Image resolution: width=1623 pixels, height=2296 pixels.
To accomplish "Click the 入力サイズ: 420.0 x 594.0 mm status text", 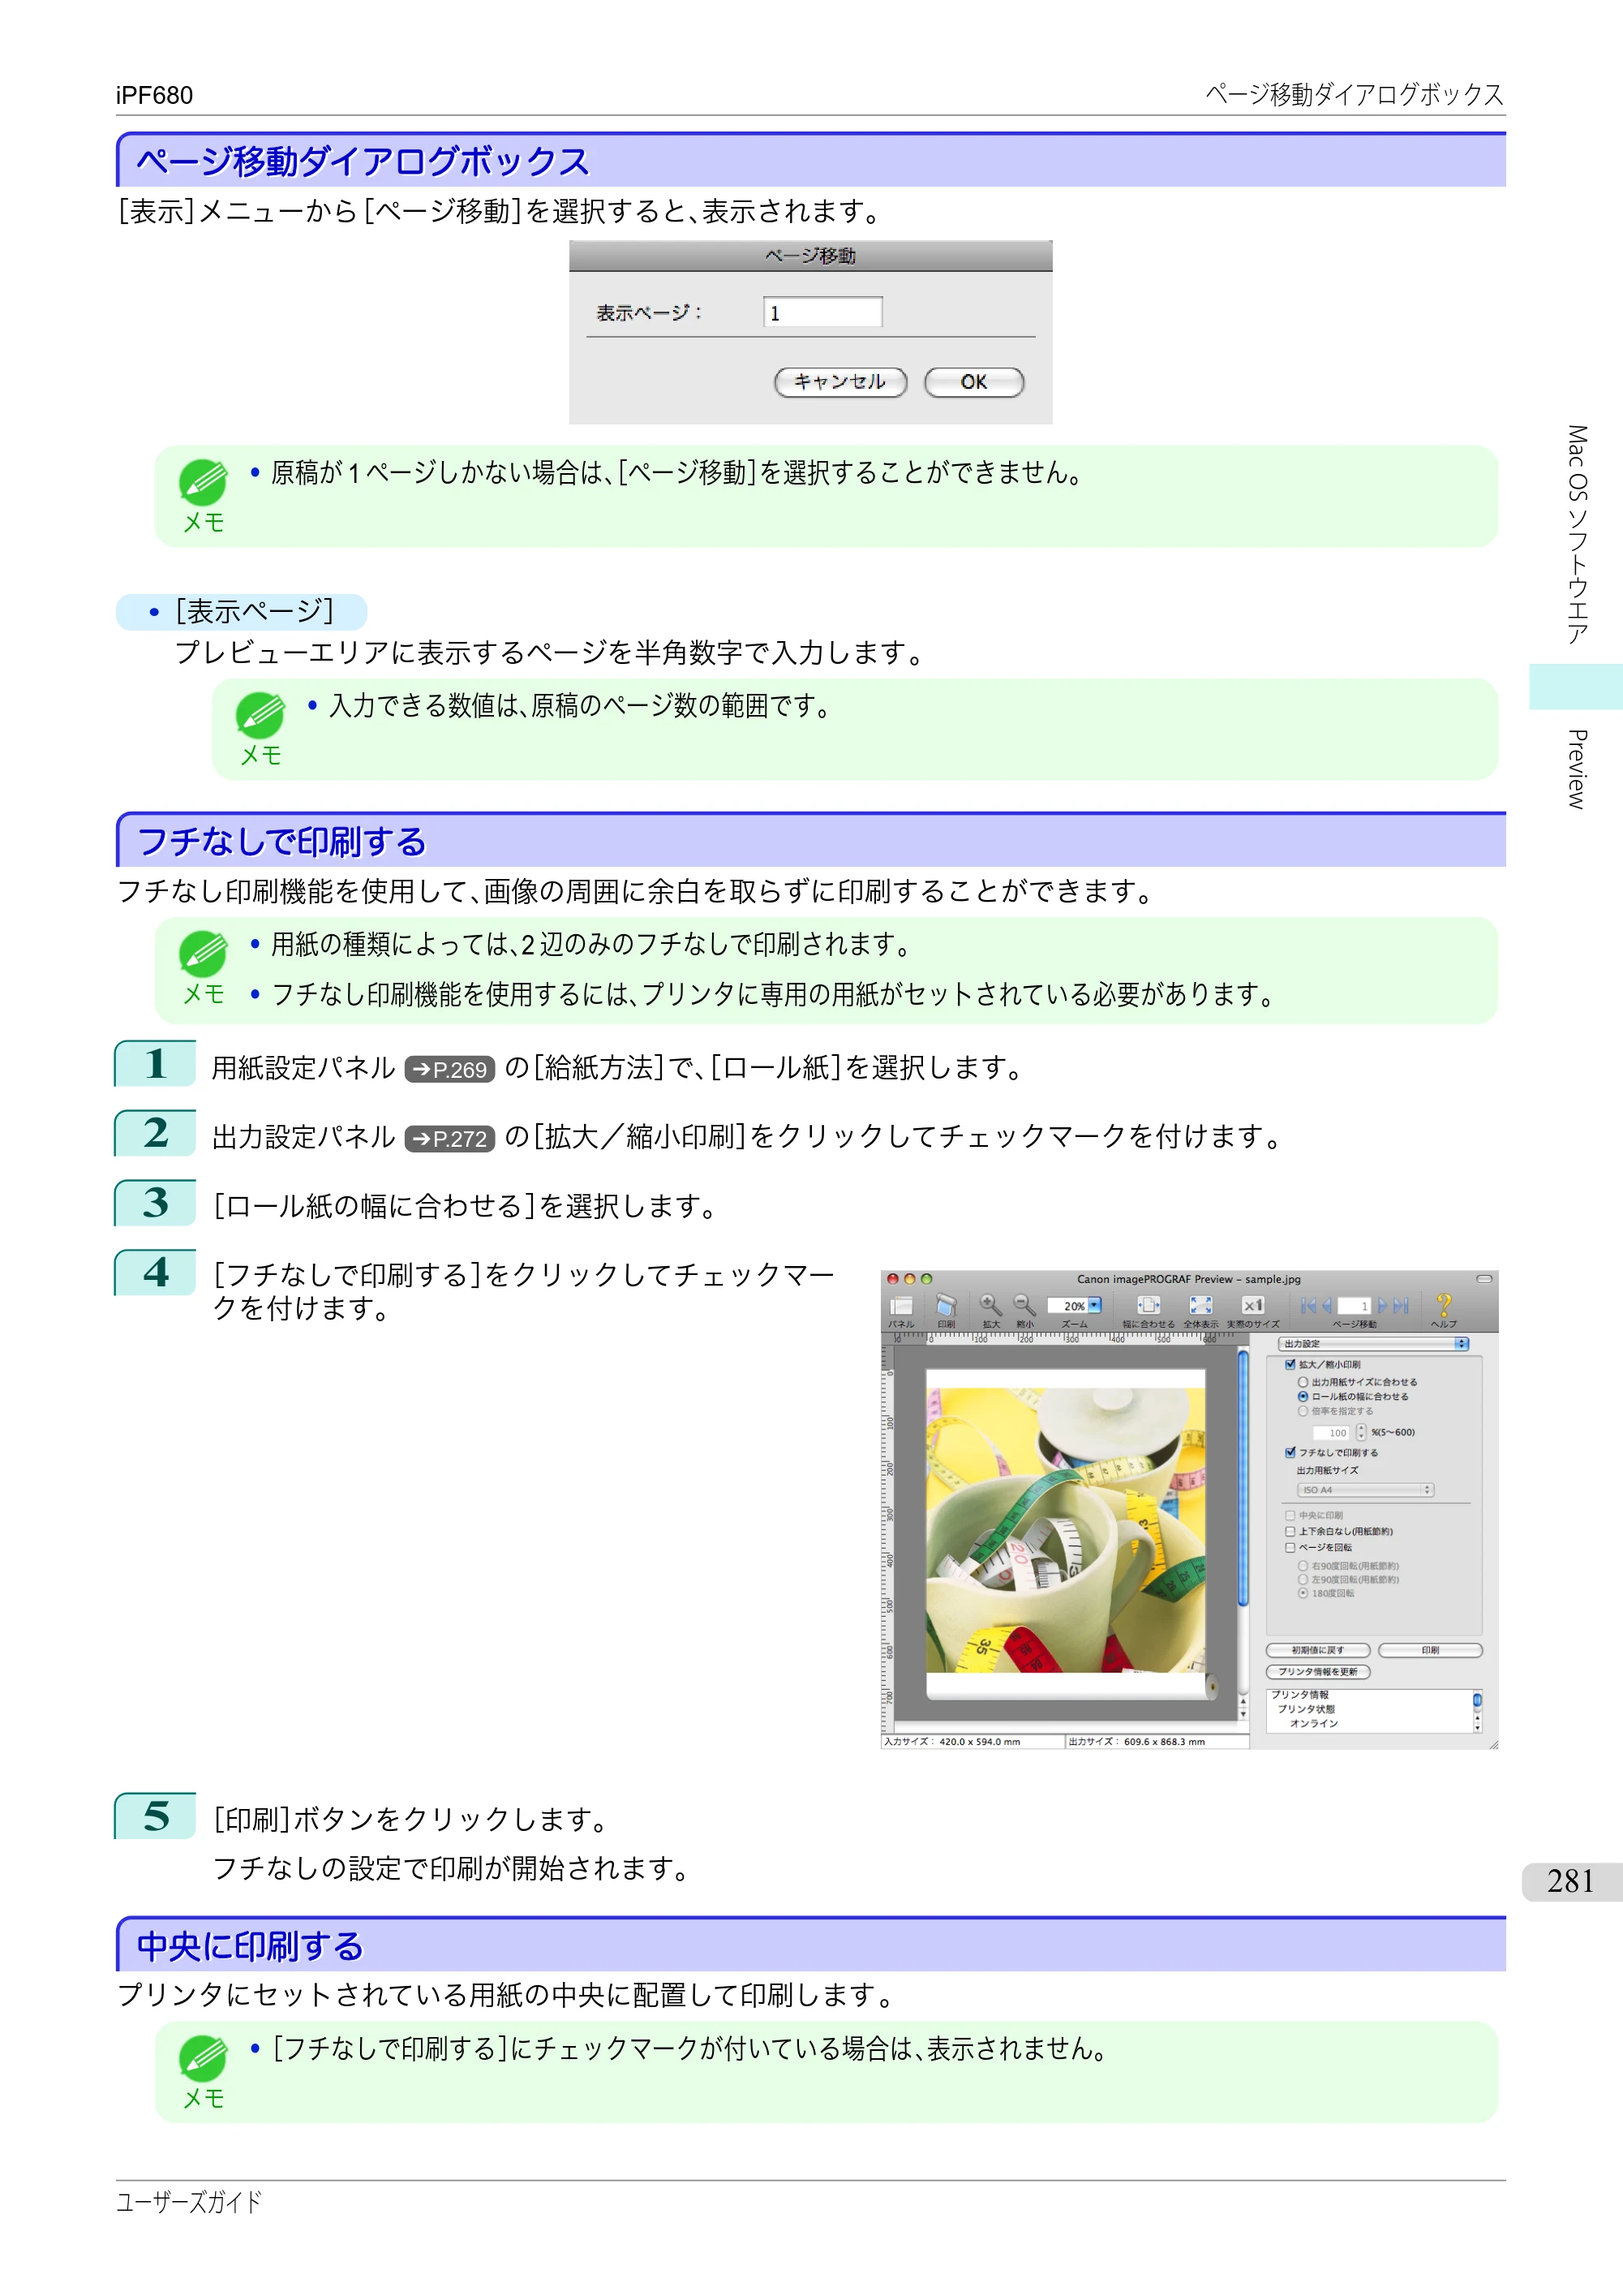I will (952, 1741).
